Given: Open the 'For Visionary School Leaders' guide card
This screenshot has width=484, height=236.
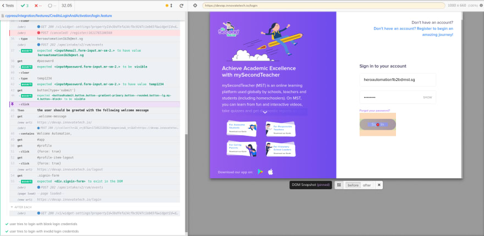Looking at the screenshot, I should (x=280, y=149).
